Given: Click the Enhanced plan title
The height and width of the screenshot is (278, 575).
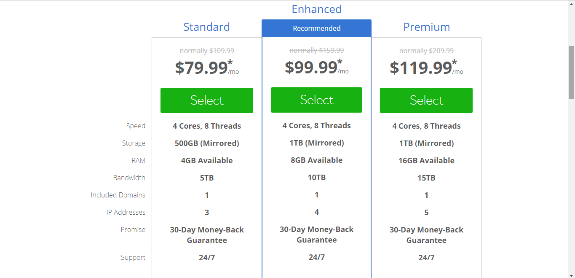Looking at the screenshot, I should click(x=316, y=9).
